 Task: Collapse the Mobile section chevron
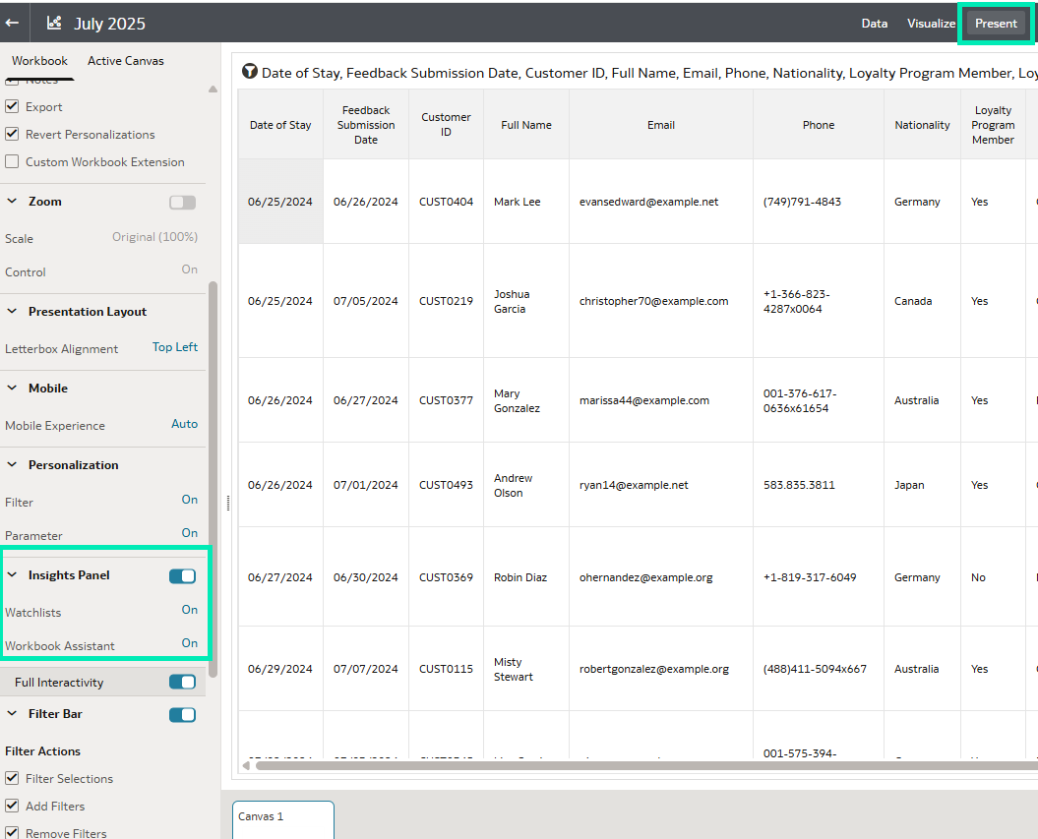[x=13, y=389]
